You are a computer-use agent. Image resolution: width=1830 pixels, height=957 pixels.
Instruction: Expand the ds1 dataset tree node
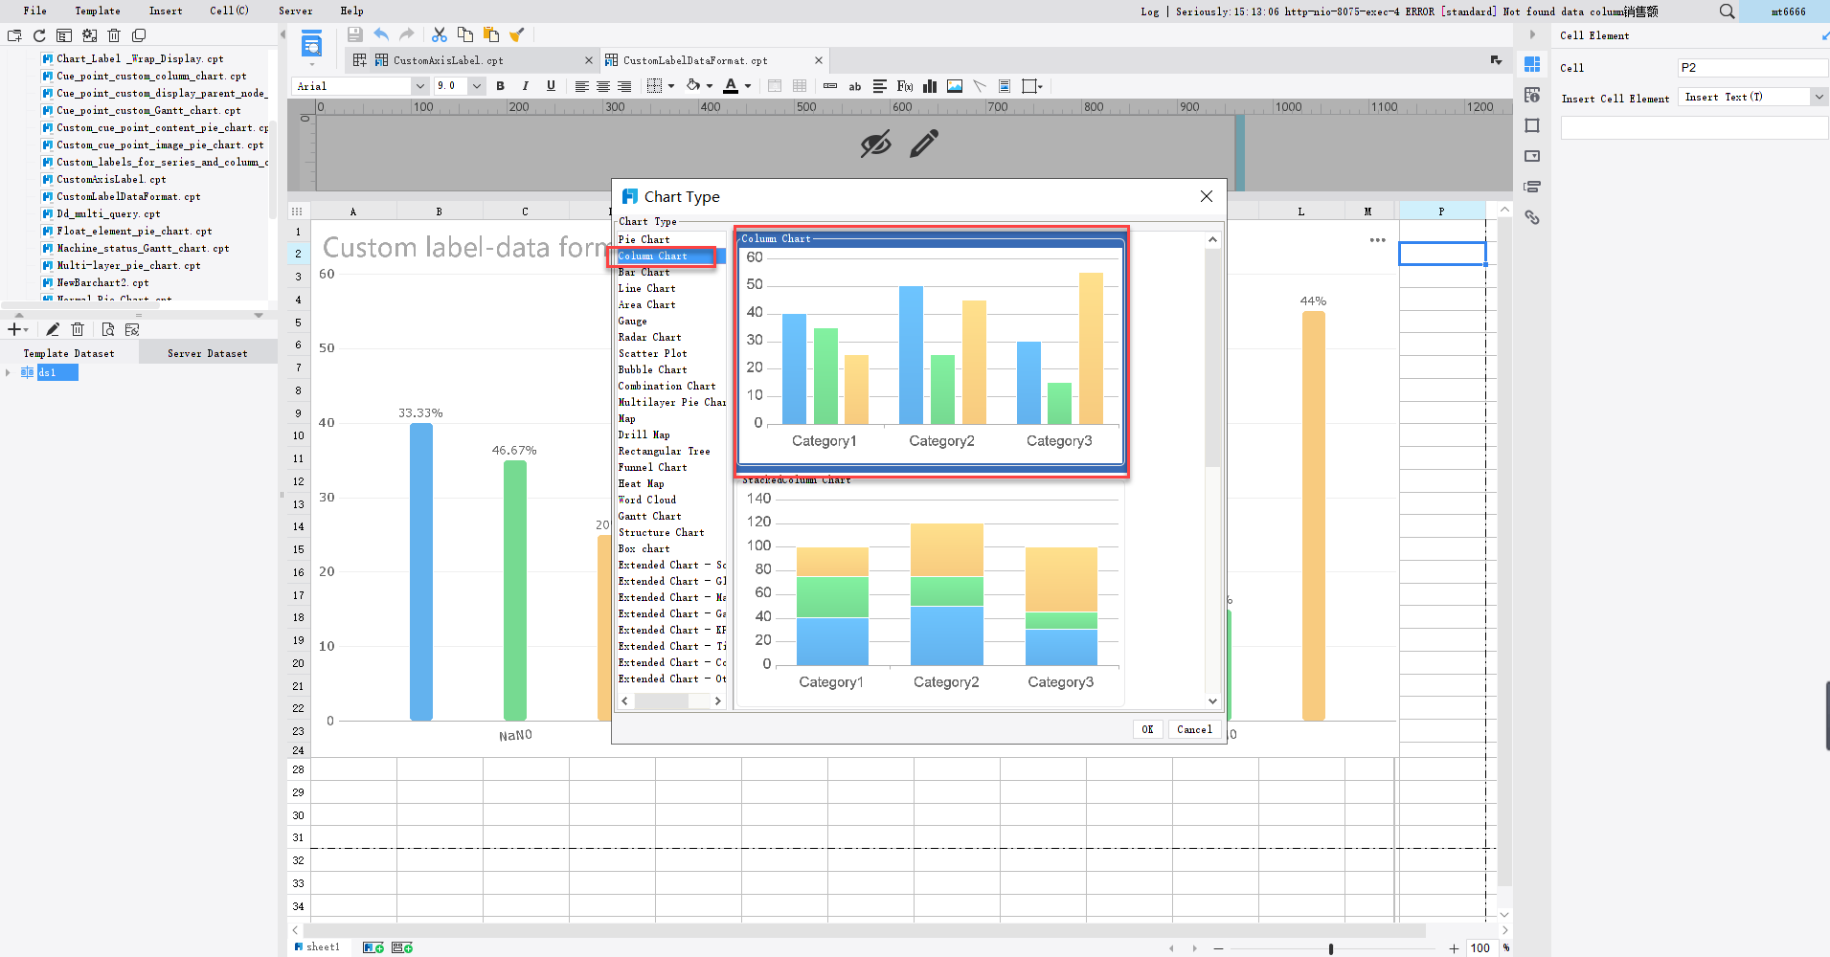[9, 372]
